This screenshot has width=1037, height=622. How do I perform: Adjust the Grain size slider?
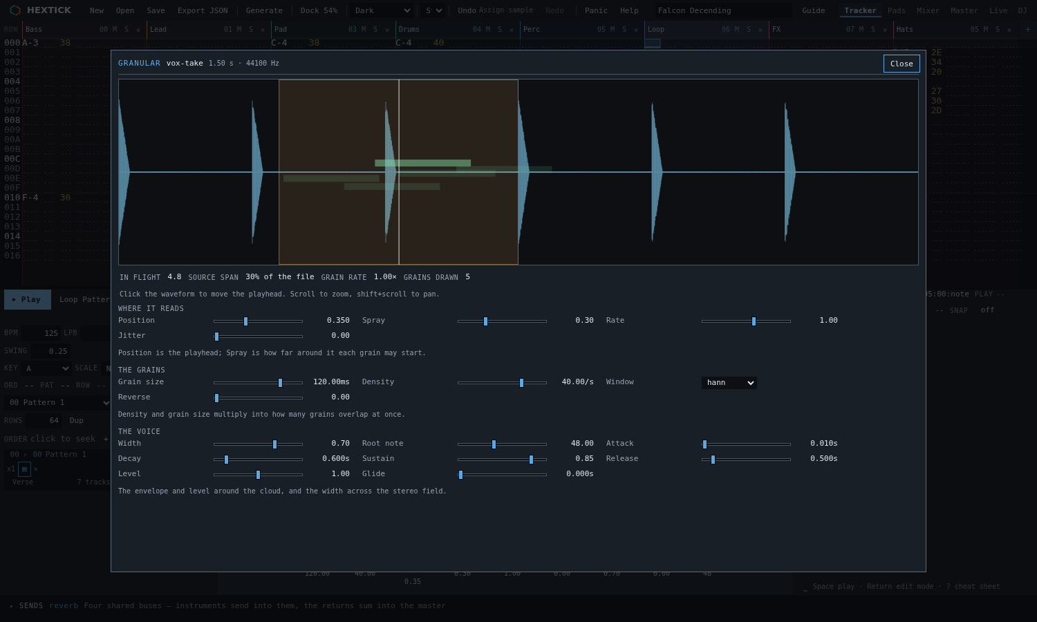coord(258,383)
